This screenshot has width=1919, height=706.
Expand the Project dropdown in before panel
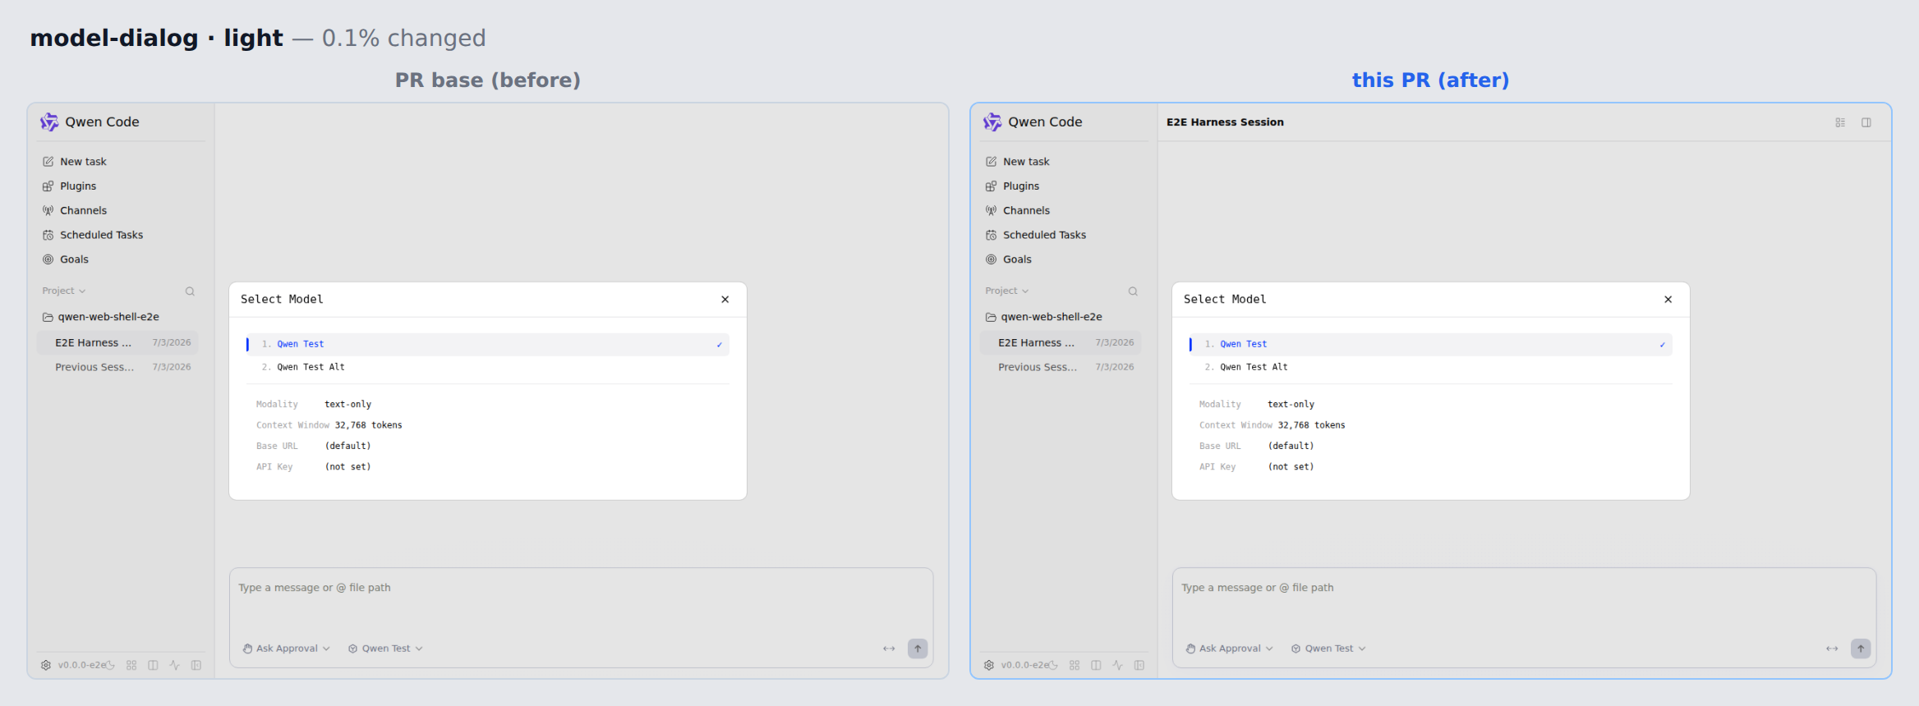pos(64,291)
